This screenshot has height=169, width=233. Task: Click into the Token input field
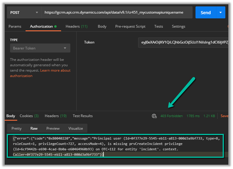[x=183, y=42]
